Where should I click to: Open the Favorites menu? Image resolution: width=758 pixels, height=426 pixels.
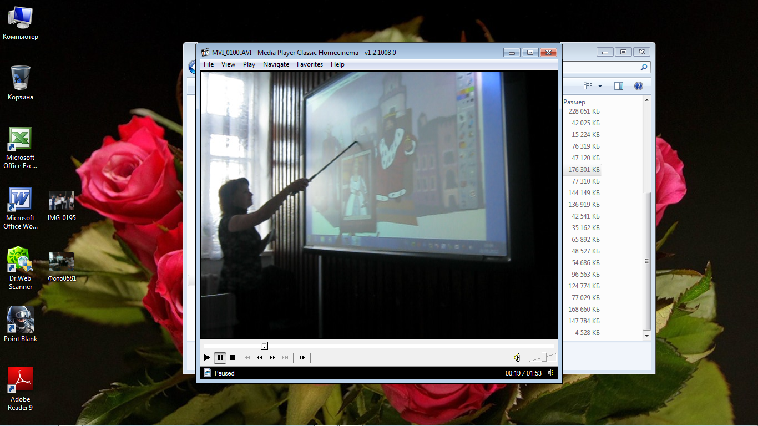310,64
